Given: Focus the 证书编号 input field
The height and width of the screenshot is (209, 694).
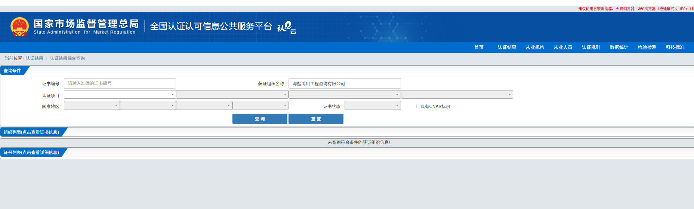Looking at the screenshot, I should 120,83.
